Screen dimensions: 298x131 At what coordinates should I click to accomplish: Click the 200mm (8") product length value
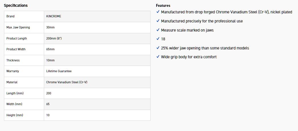(54, 38)
